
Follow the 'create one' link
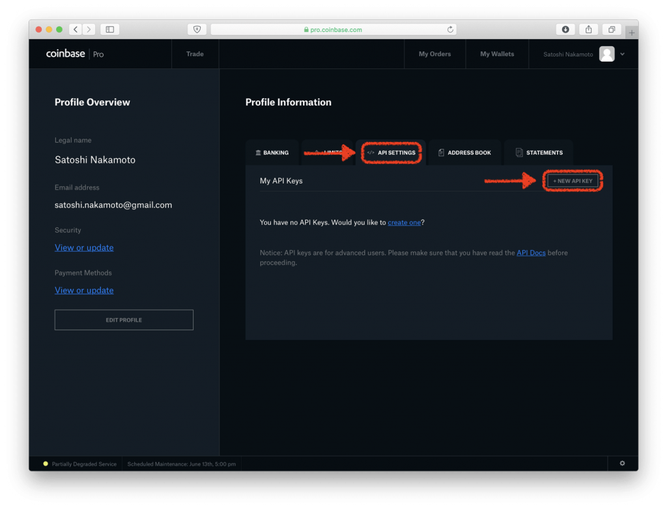[x=404, y=223]
